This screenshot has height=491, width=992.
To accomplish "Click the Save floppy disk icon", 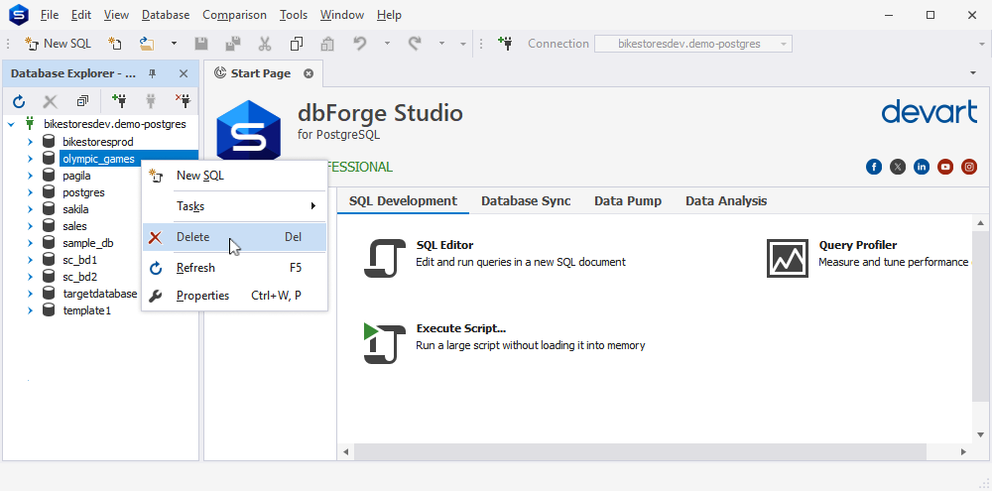I will point(201,44).
